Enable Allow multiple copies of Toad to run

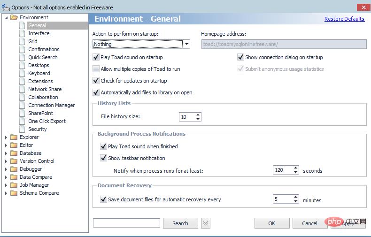pos(96,69)
